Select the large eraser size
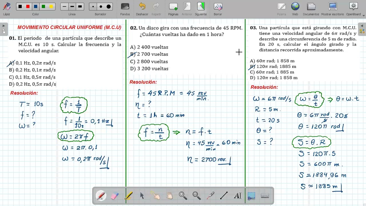The image size is (366, 206). click(109, 7)
